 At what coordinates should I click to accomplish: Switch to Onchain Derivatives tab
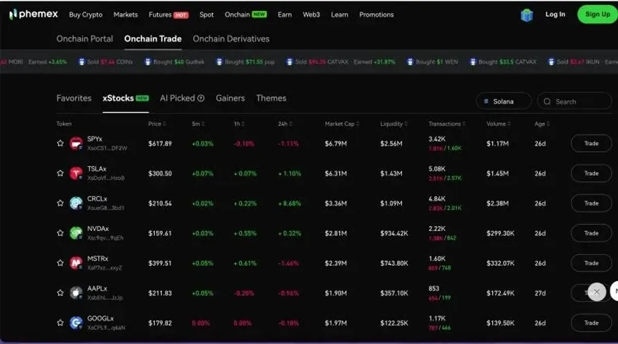click(x=231, y=39)
